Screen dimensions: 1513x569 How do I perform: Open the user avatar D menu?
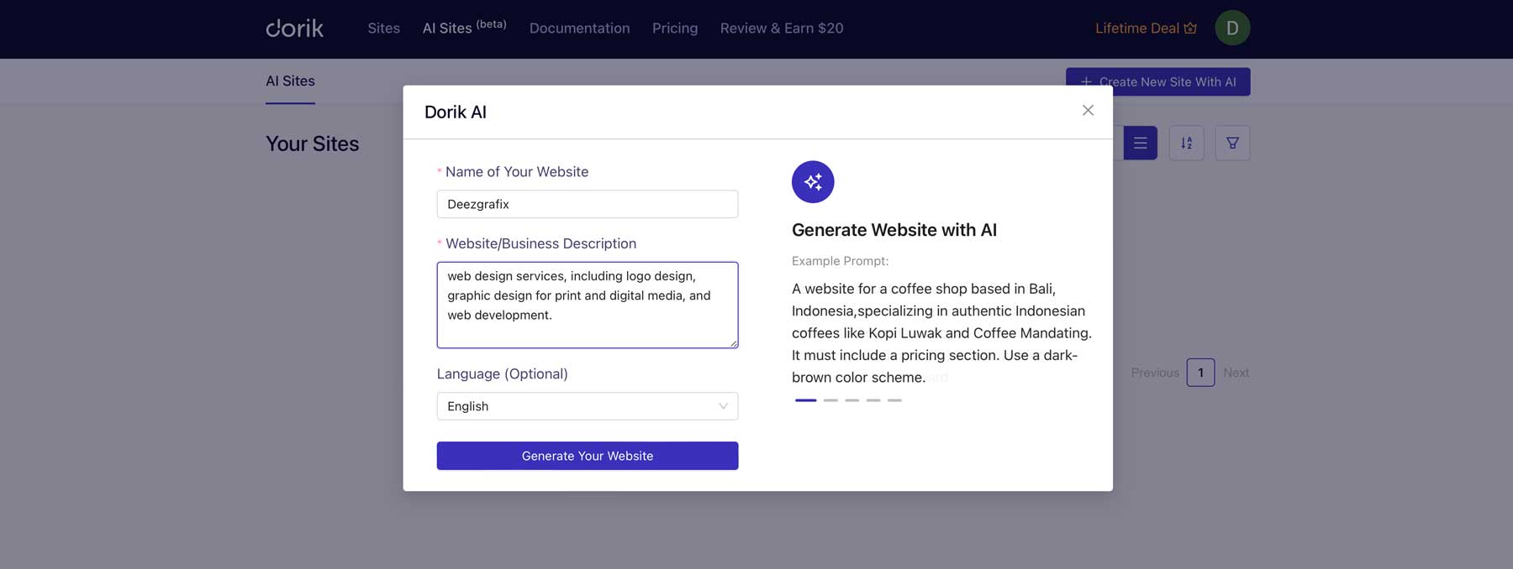(x=1232, y=28)
